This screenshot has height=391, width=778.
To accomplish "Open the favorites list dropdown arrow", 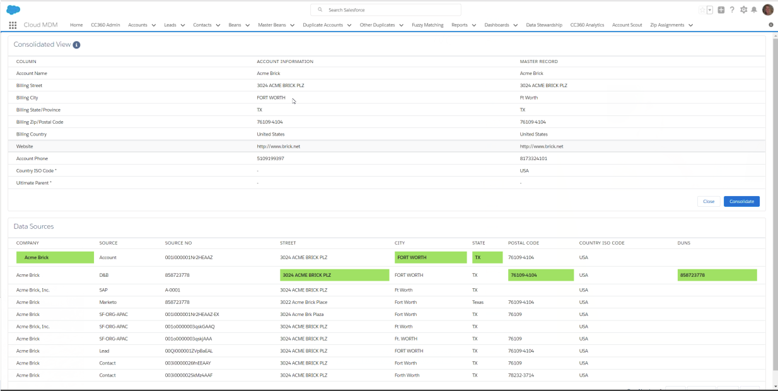I will tap(710, 10).
